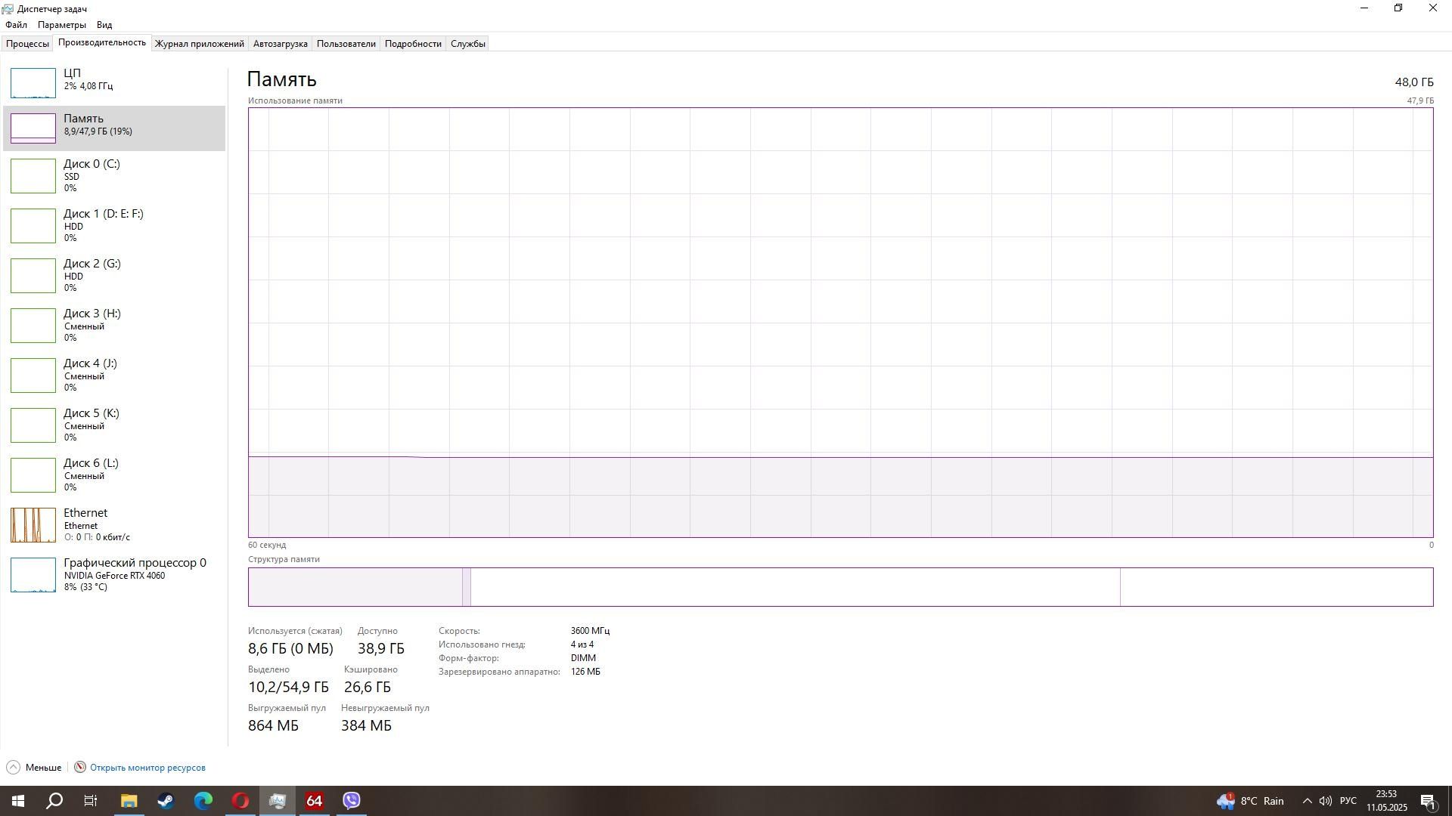
Task: Click the Память heading text
Action: (282, 79)
